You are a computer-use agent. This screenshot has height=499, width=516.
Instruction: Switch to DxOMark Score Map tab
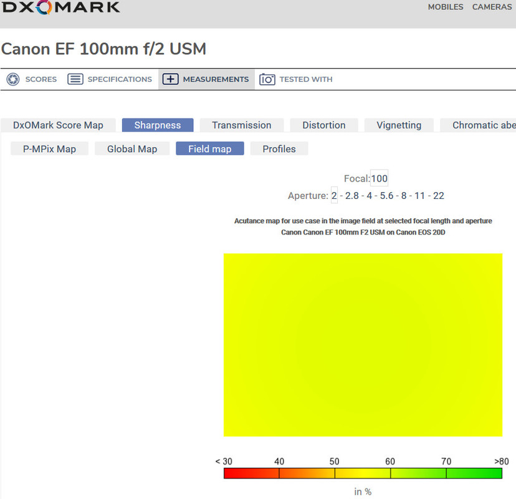pos(58,125)
